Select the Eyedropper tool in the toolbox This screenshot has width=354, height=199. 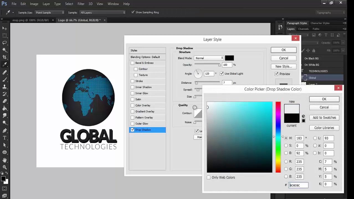(4, 64)
